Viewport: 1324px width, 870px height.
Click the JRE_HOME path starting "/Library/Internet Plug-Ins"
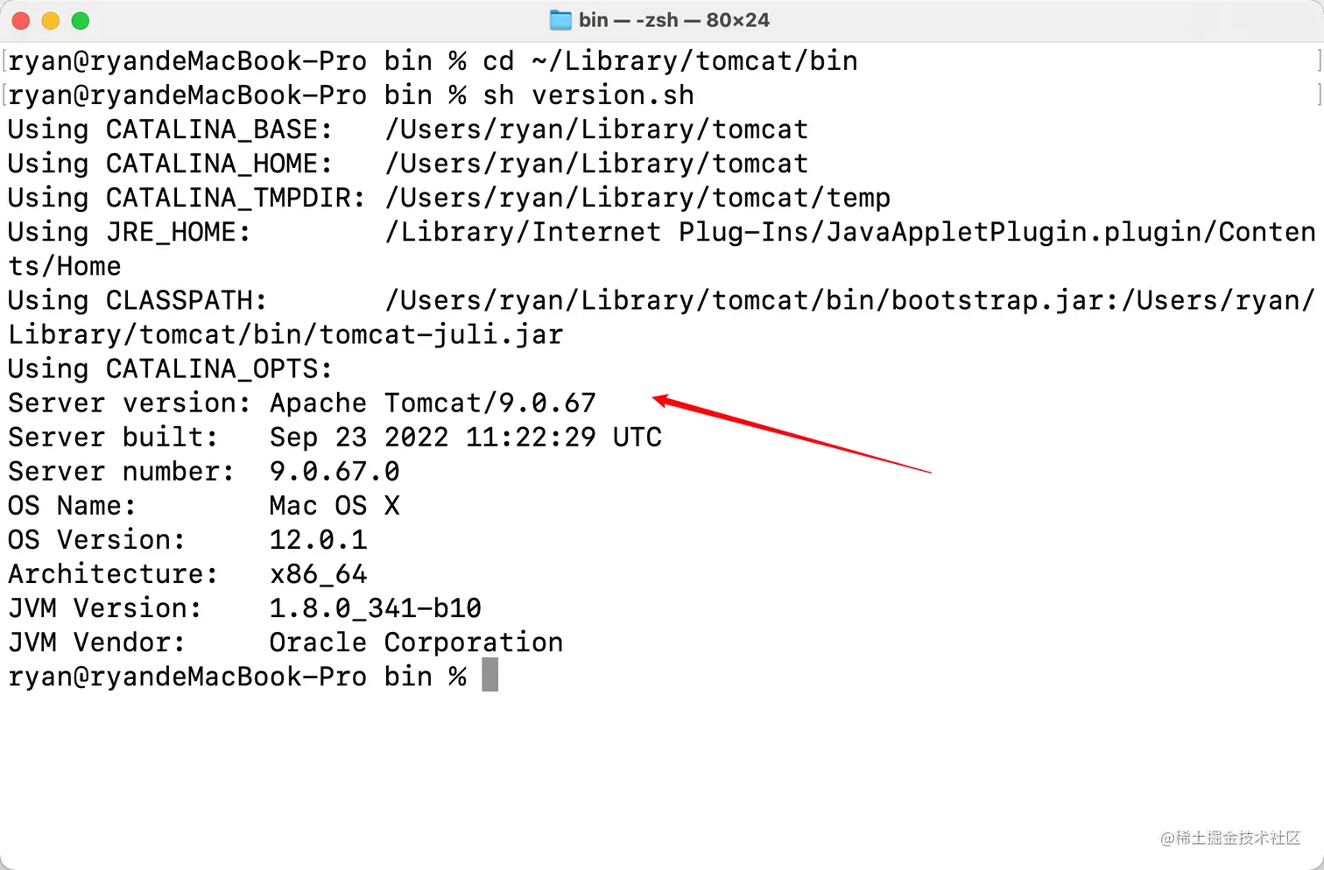pyautogui.click(x=850, y=232)
